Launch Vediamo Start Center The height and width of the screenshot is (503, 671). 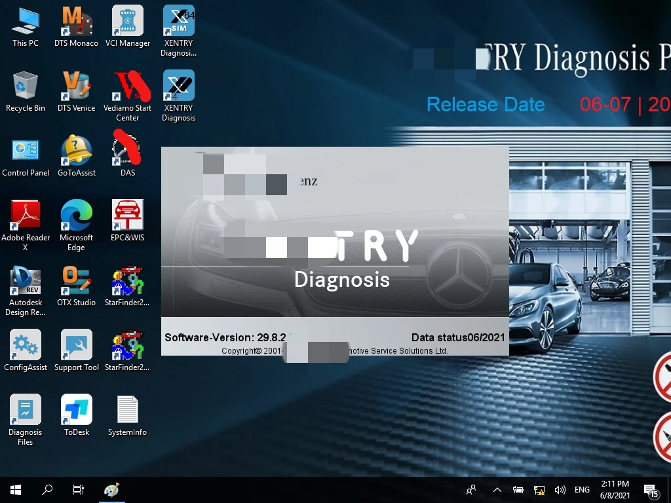click(127, 88)
